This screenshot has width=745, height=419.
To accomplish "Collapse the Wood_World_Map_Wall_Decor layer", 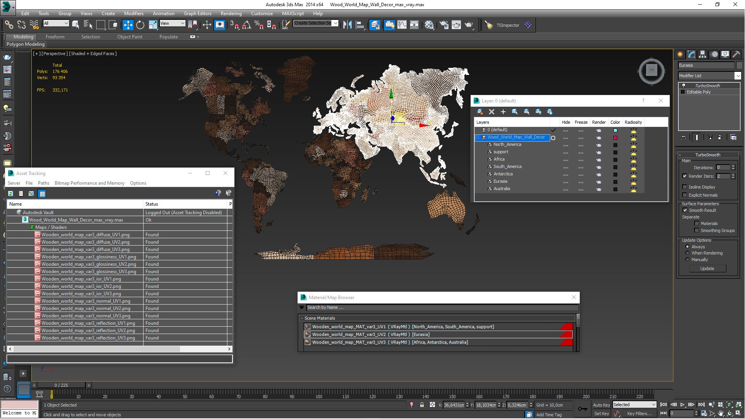I will point(478,137).
